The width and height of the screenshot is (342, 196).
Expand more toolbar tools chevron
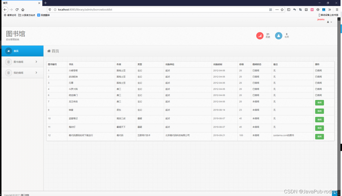pos(329,10)
